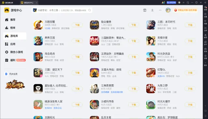Open the 榜单 rankings section
The width and height of the screenshot is (208, 119).
click(x=15, y=28)
